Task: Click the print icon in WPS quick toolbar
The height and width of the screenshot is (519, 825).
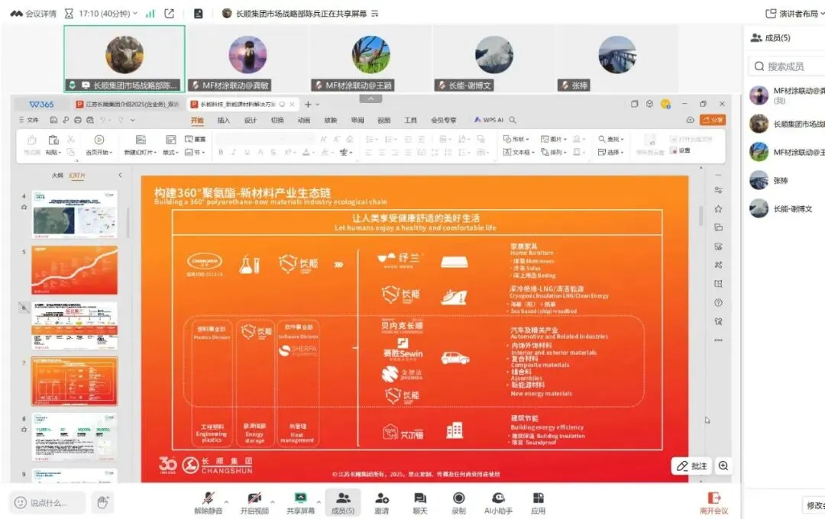Action: 78,121
